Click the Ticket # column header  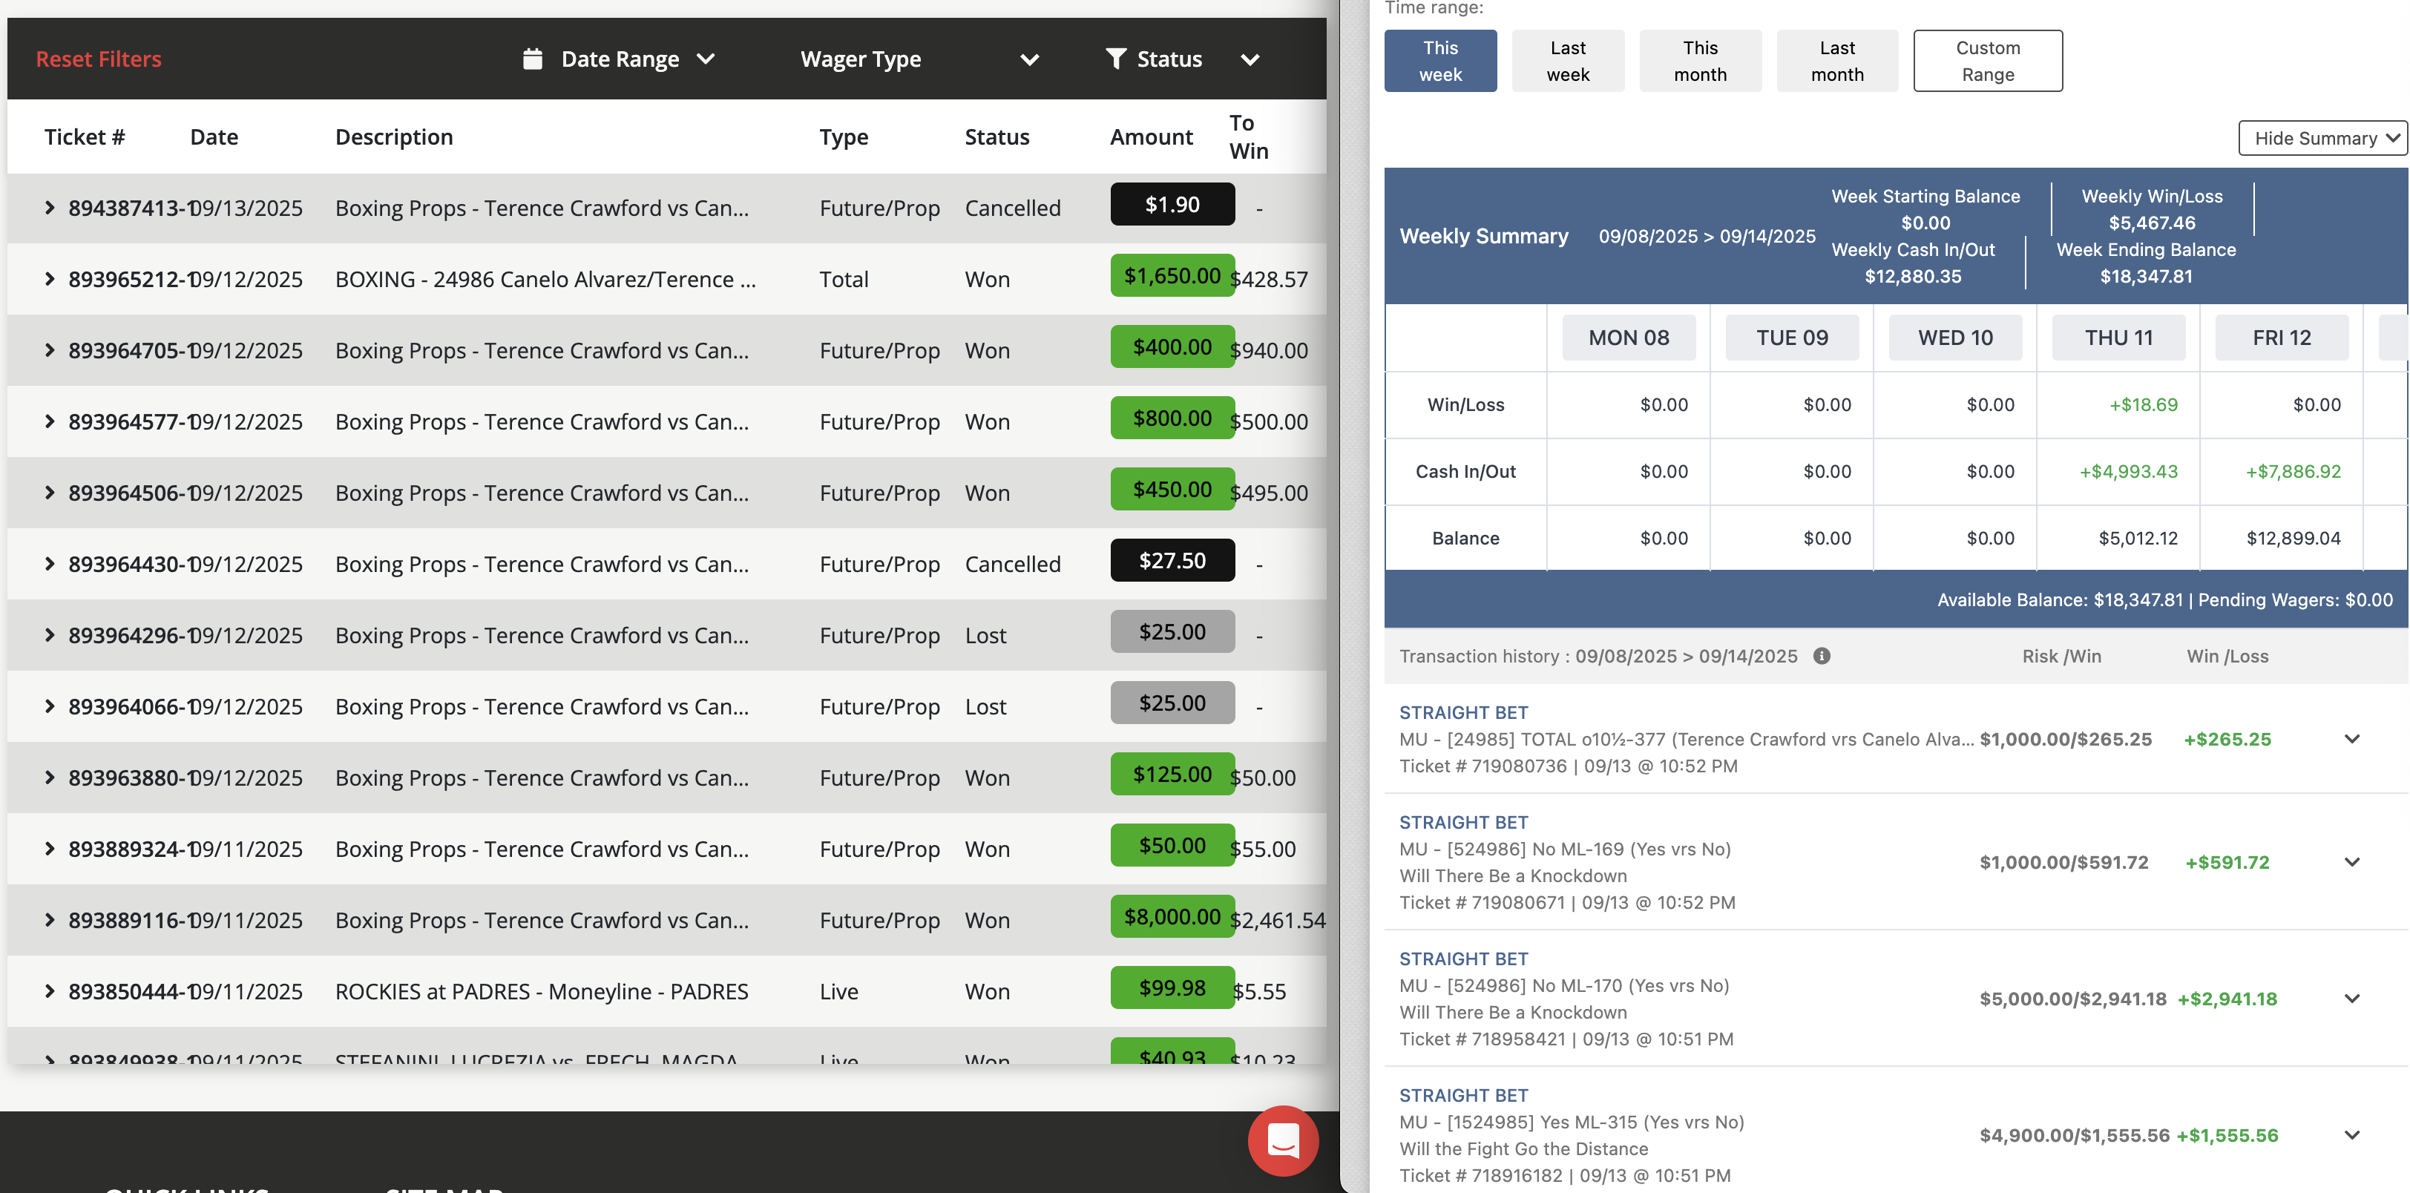click(x=84, y=137)
